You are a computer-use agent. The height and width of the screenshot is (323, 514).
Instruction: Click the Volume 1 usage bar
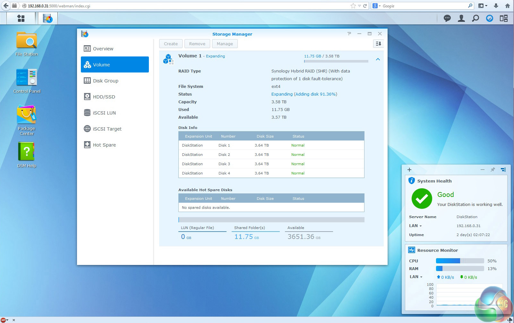click(336, 61)
